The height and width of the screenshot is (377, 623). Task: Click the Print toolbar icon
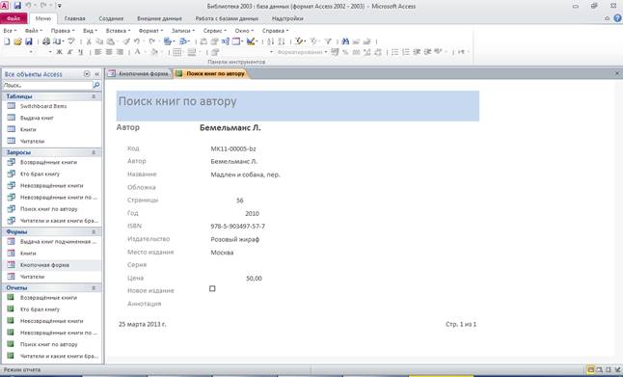tap(46, 41)
